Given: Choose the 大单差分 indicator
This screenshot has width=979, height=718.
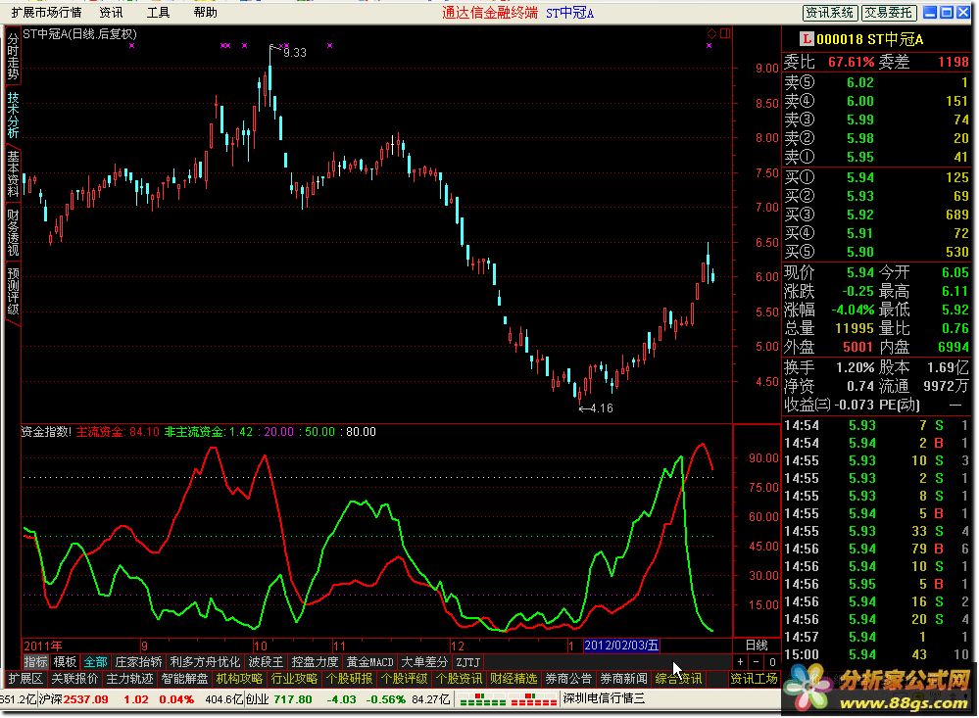Looking at the screenshot, I should [x=424, y=662].
